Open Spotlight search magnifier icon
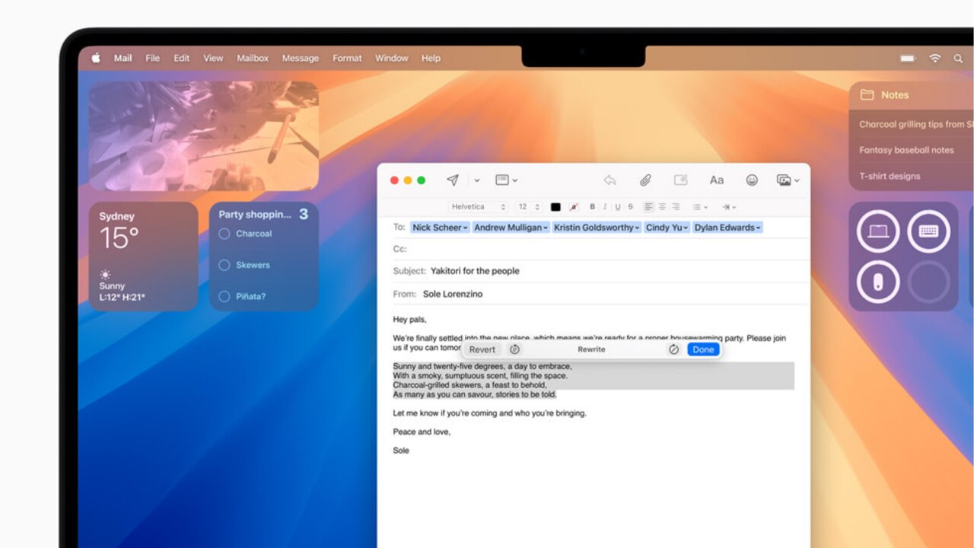Image resolution: width=974 pixels, height=548 pixels. point(958,59)
